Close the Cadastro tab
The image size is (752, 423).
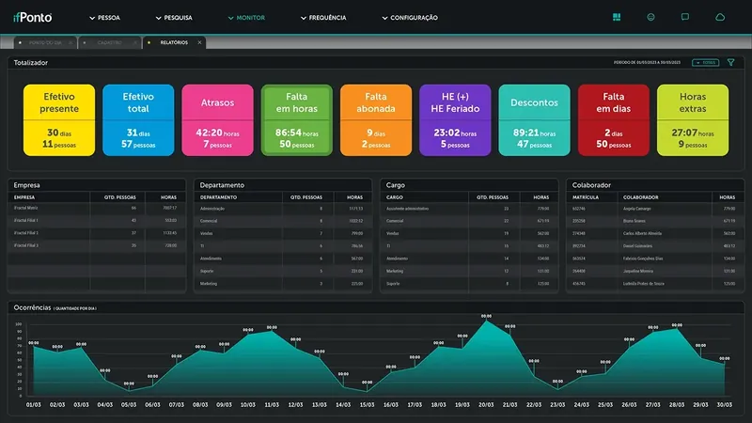pyautogui.click(x=135, y=42)
